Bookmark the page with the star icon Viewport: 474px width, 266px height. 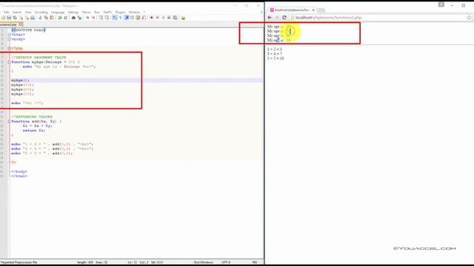[469, 18]
